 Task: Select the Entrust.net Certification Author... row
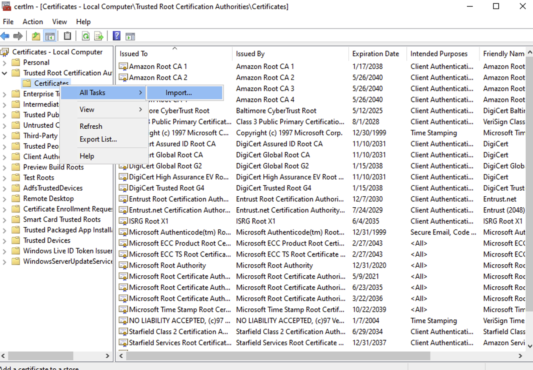321,210
